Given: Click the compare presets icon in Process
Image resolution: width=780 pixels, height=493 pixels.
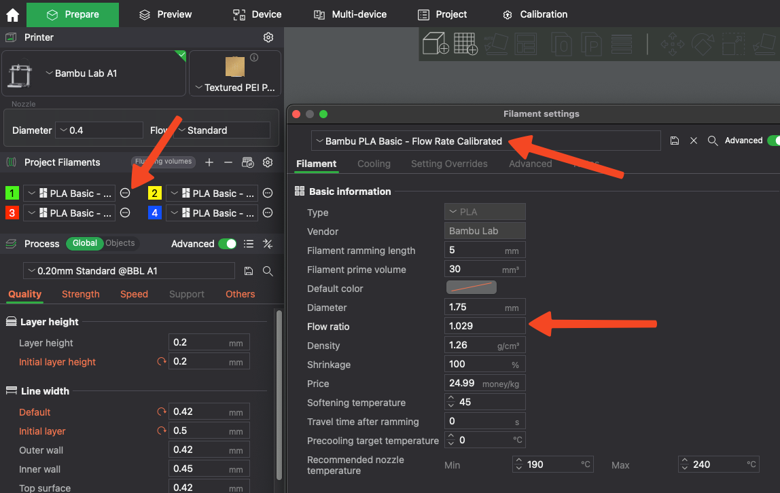Looking at the screenshot, I should (x=268, y=244).
